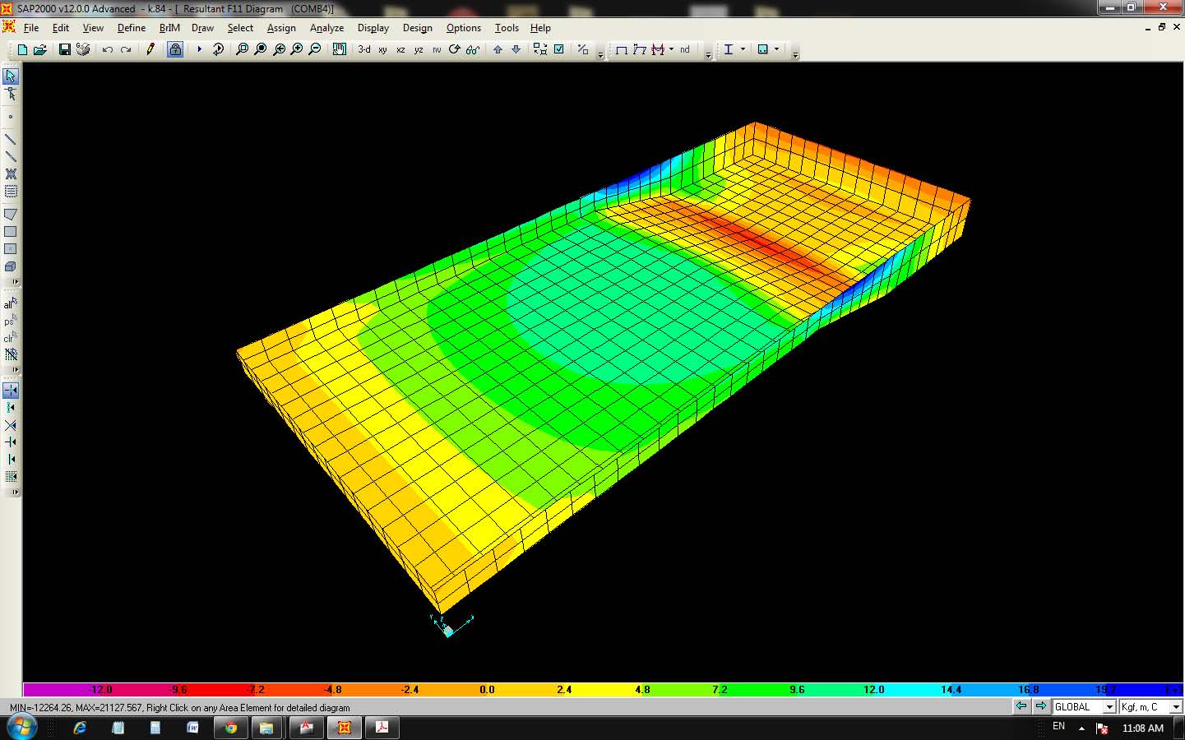Activate the Pan hand tool
Screen dimensions: 1185x740
coord(339,49)
